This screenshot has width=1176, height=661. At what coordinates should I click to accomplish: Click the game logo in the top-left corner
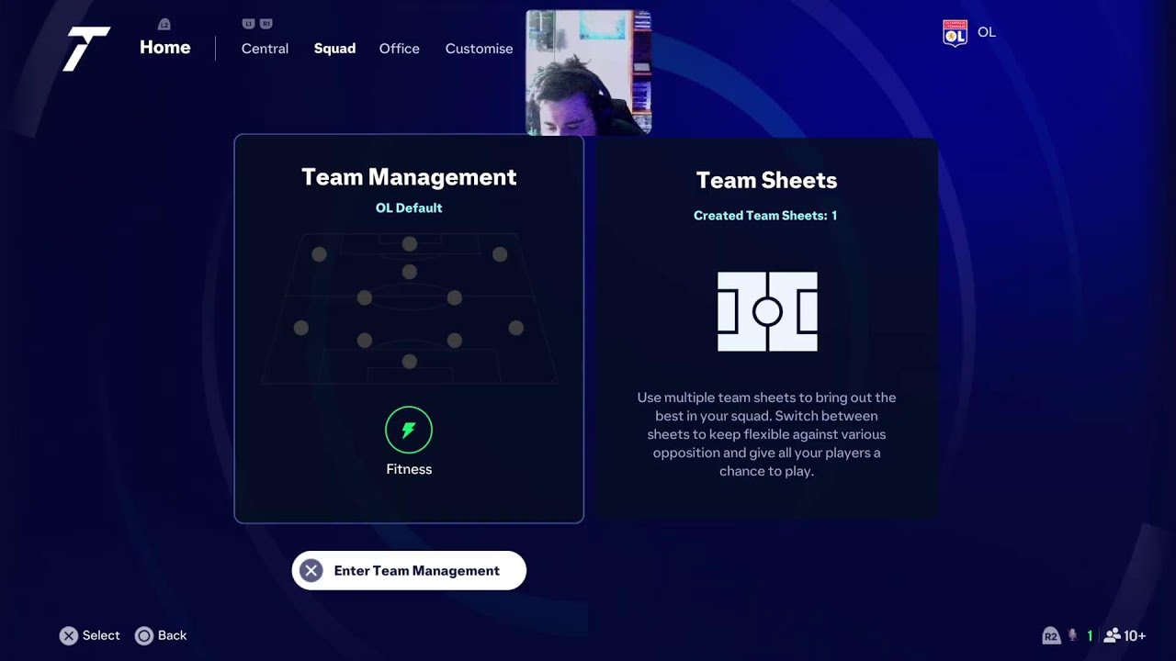point(86,49)
